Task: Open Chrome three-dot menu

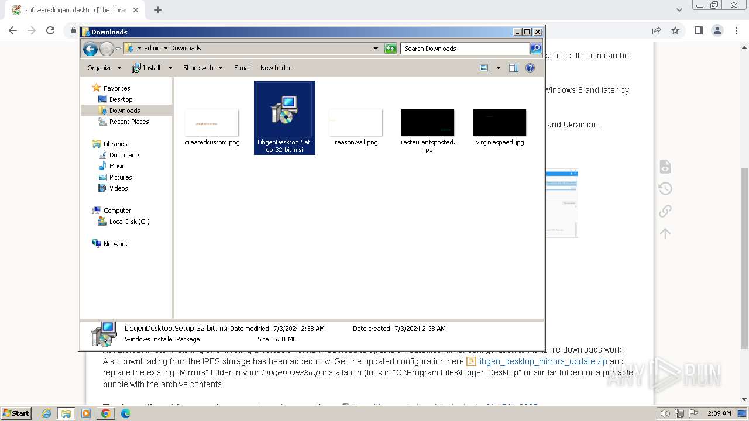Action: click(737, 30)
